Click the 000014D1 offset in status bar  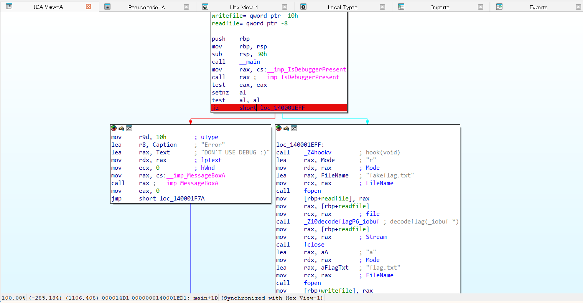click(115, 298)
